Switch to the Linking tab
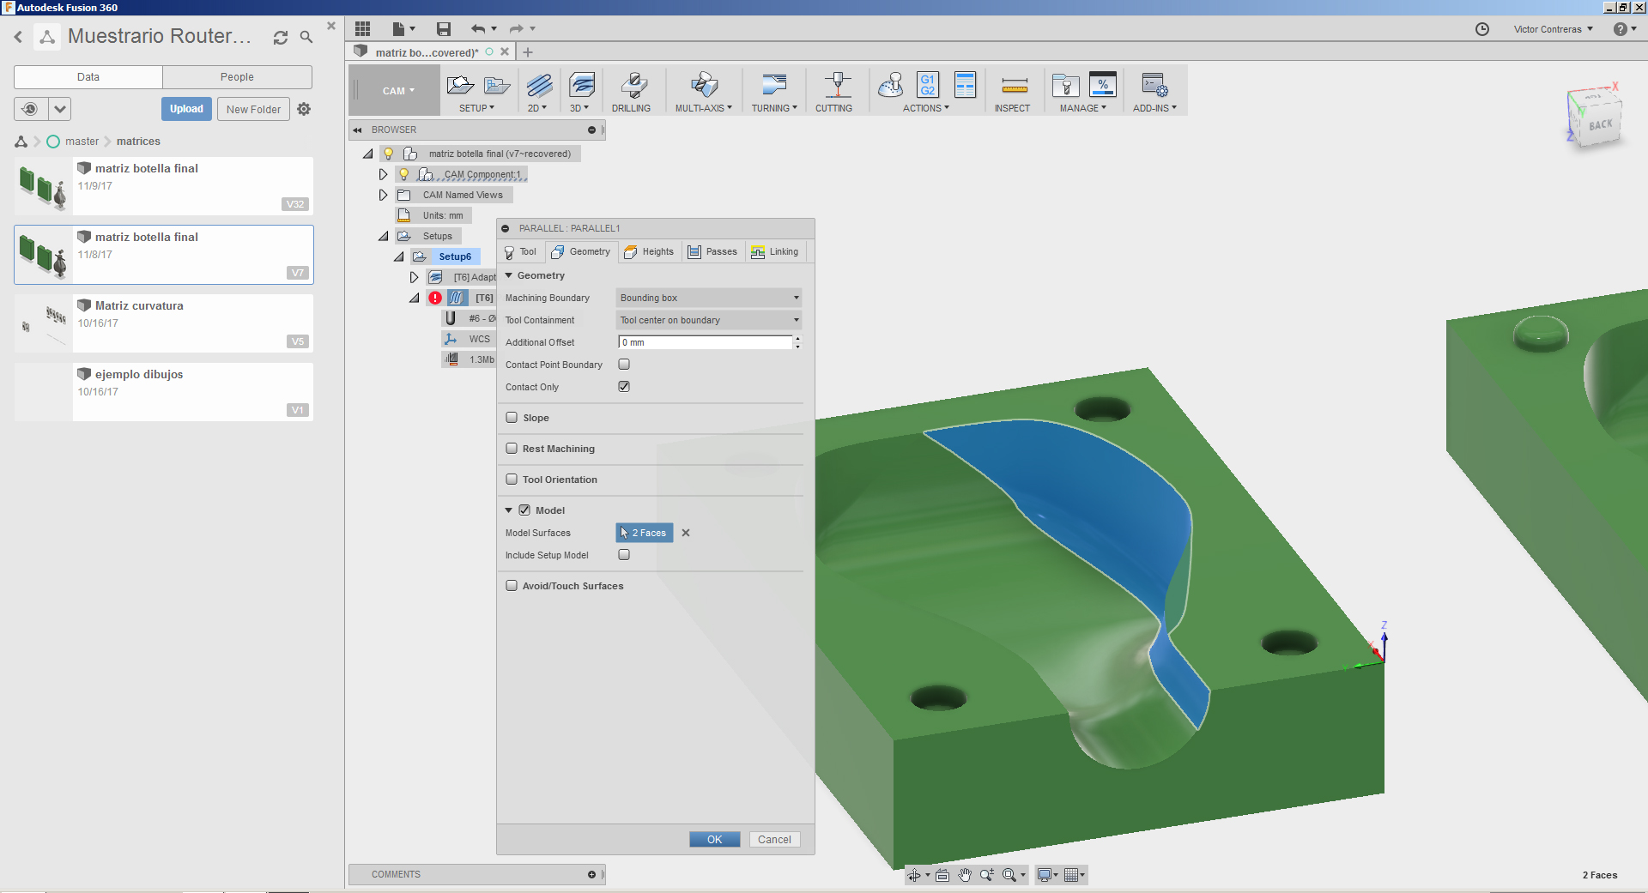 pos(775,251)
